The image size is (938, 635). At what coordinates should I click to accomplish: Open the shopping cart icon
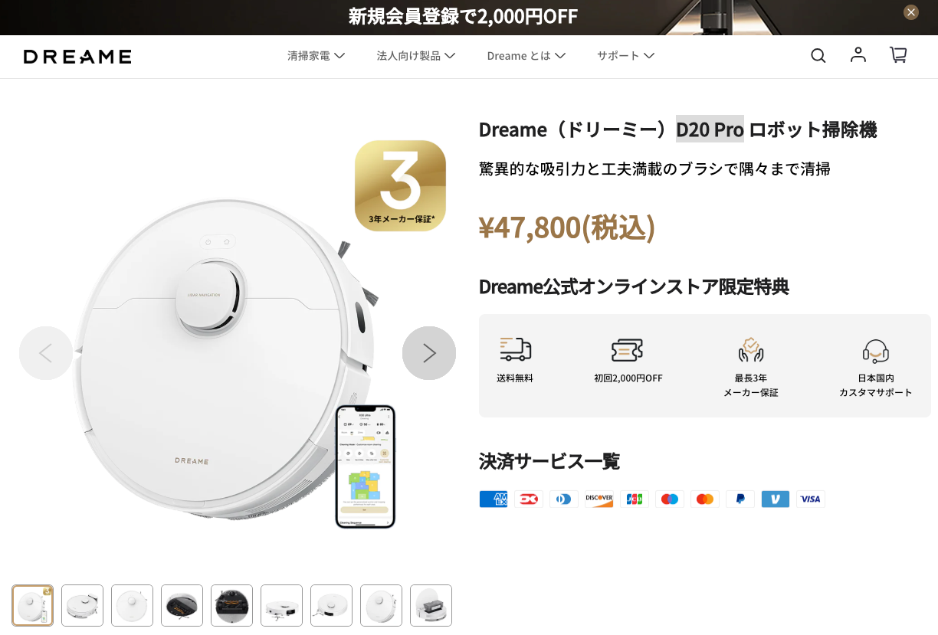(898, 55)
